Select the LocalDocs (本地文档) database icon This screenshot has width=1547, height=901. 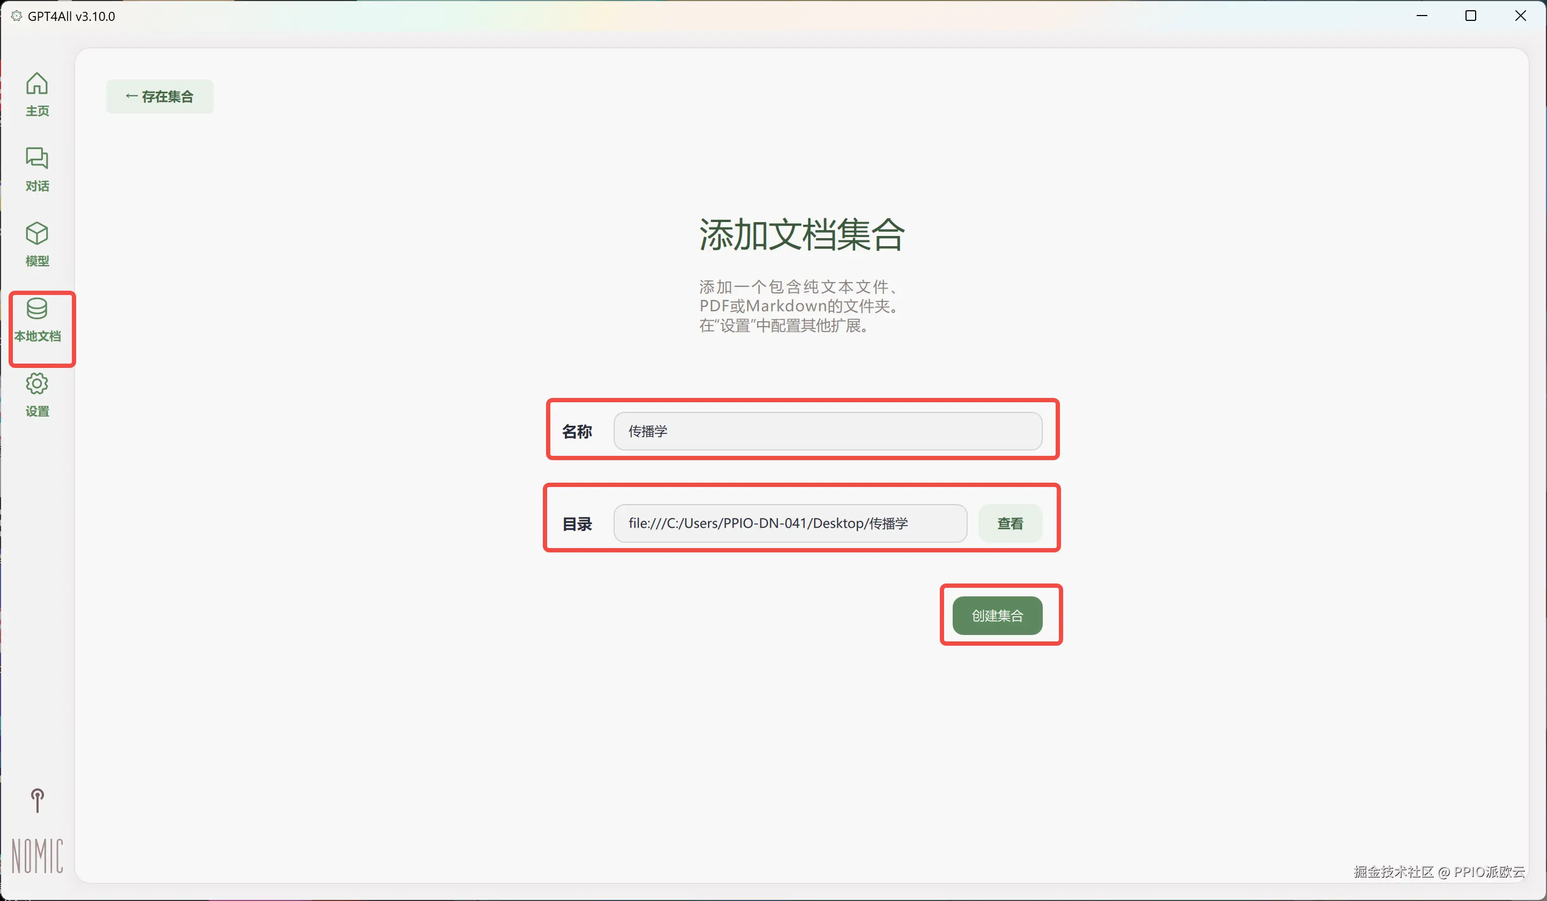37,309
